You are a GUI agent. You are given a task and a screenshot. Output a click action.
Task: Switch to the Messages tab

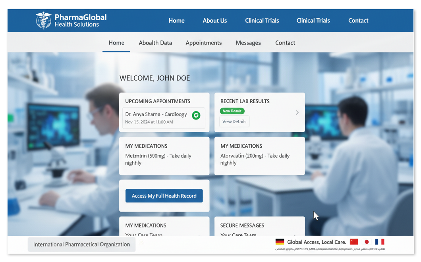248,43
